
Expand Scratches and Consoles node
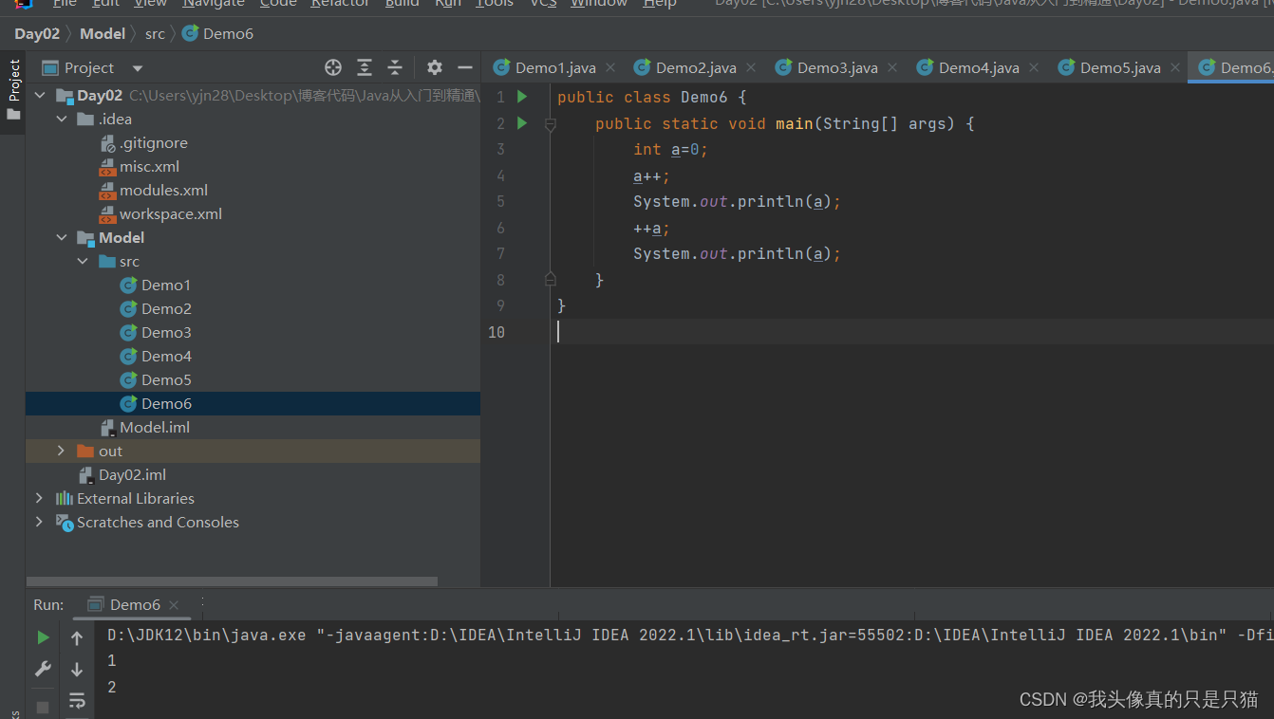[40, 522]
